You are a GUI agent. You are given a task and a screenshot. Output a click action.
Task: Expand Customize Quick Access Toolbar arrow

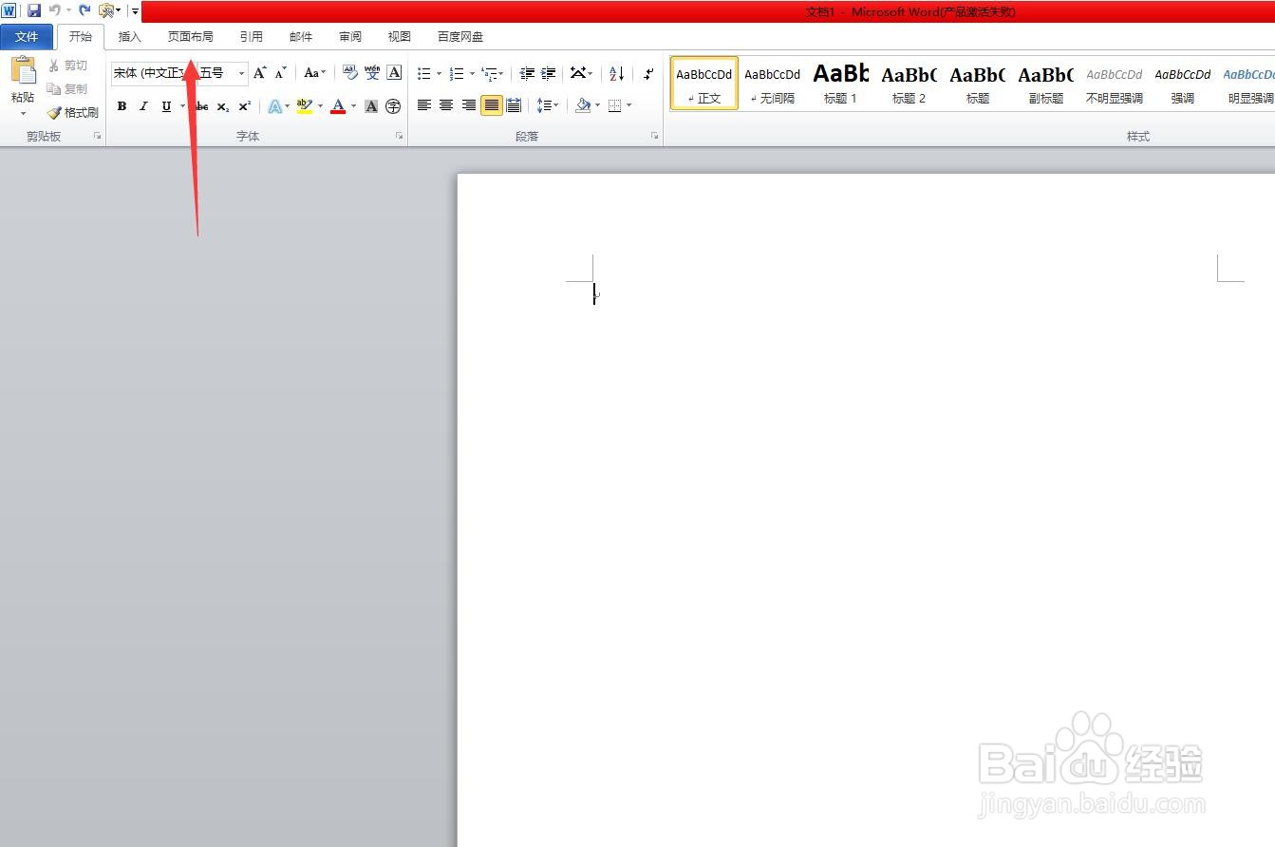click(136, 11)
